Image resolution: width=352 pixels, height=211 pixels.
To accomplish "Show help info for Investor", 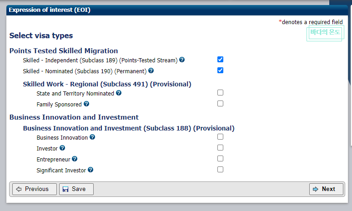I will coord(62,148).
